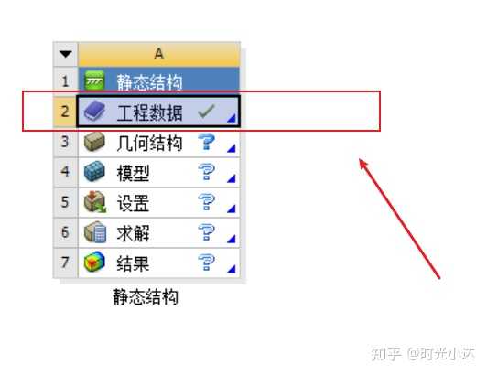Click the 结果 colored results icon
487x375 pixels.
pyautogui.click(x=94, y=262)
